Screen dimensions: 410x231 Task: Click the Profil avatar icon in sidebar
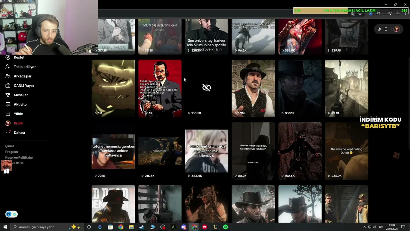tap(8, 123)
